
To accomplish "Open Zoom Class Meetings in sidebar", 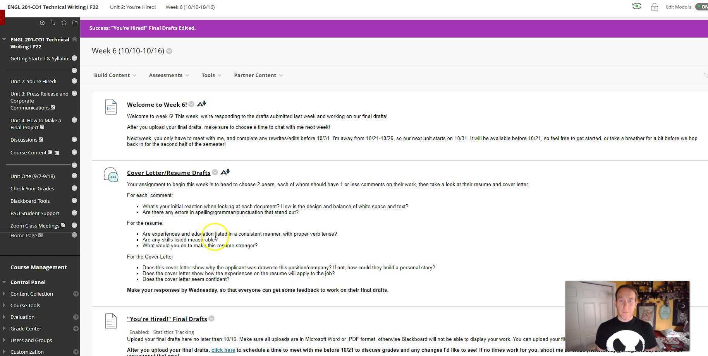I will click(35, 226).
